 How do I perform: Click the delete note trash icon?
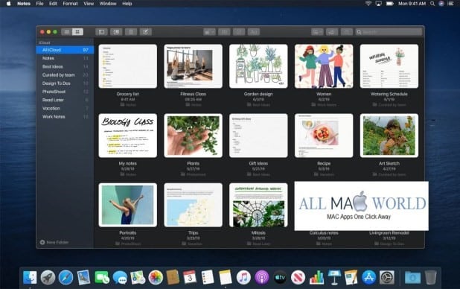[x=131, y=32]
